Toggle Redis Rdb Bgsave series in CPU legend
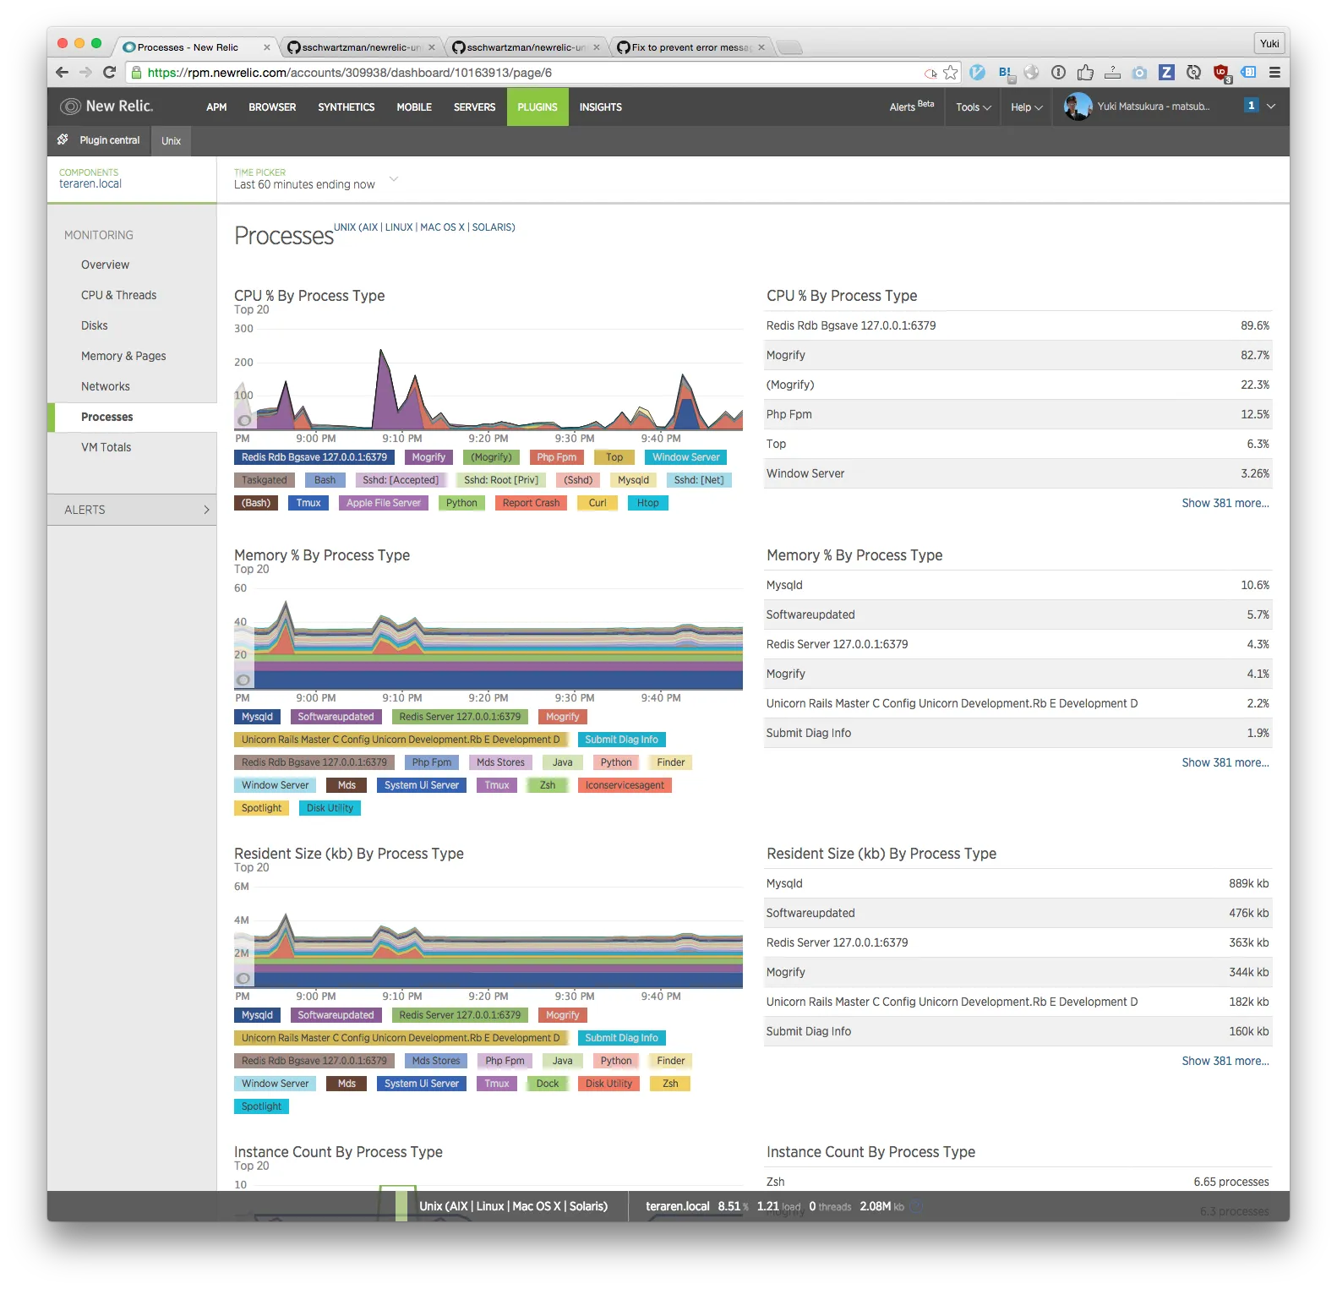1337x1289 pixels. coord(314,457)
